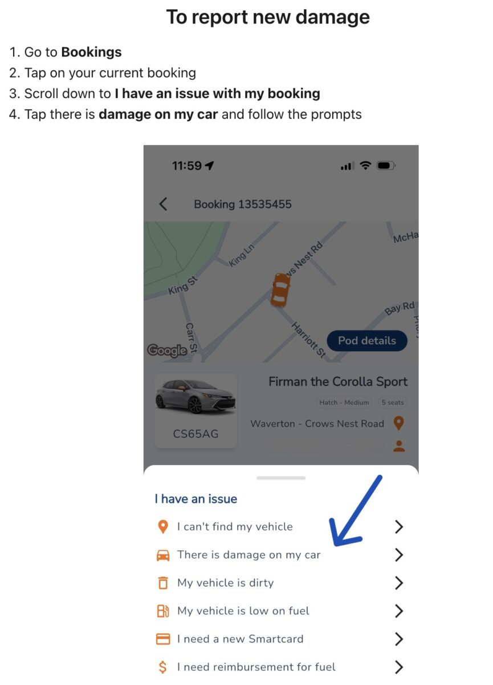Select I need reimbursement for fuel option
The width and height of the screenshot is (493, 685).
click(280, 667)
